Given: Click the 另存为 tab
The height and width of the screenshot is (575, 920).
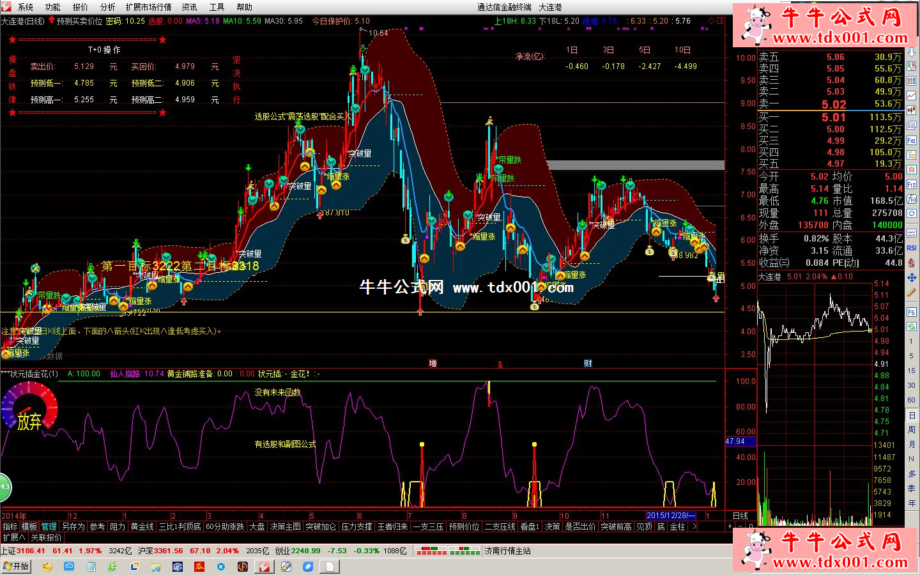Looking at the screenshot, I should (73, 526).
